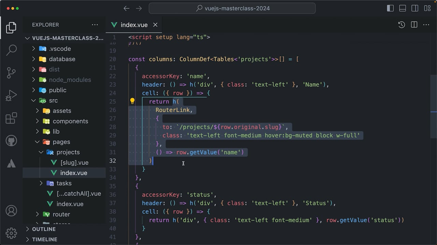
Task: Click line number 32 in the gutter
Action: tap(113, 161)
